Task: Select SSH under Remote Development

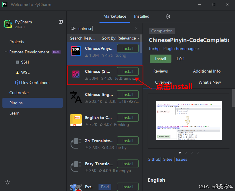Action: pos(25,62)
